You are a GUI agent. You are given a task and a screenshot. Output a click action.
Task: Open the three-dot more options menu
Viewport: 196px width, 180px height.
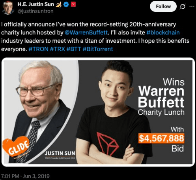192,6
